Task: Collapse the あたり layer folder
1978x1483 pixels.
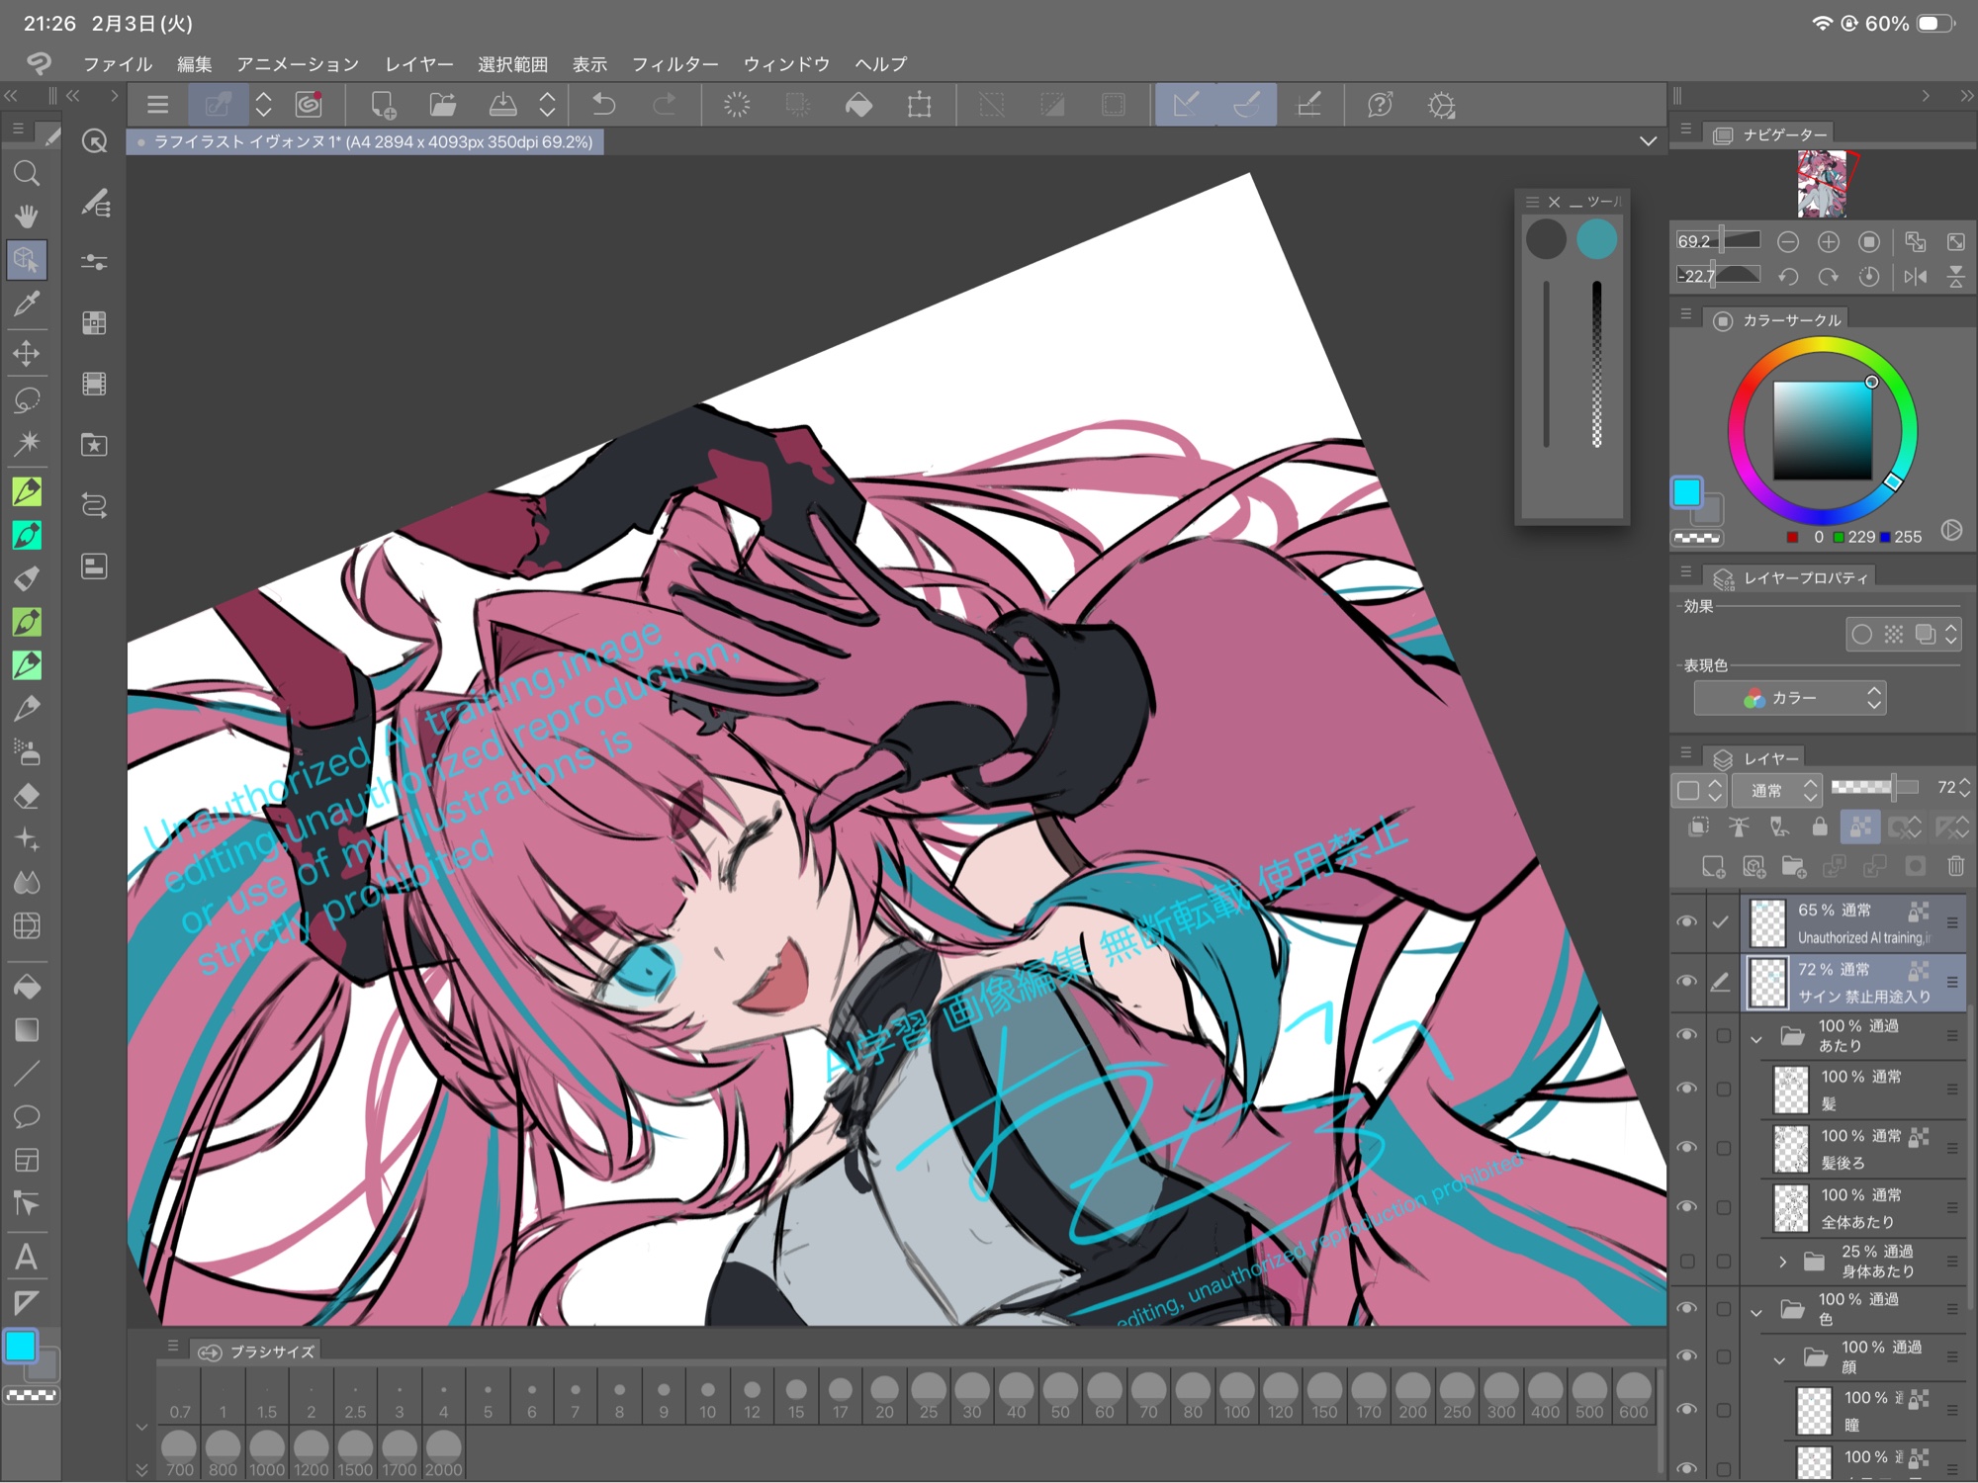Action: click(x=1756, y=1038)
